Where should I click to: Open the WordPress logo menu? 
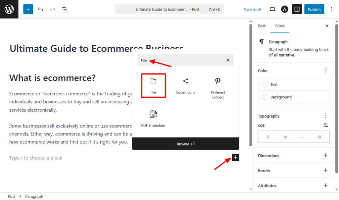pyautogui.click(x=9, y=9)
